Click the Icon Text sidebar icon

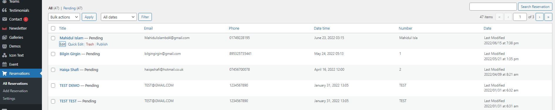pos(4,55)
